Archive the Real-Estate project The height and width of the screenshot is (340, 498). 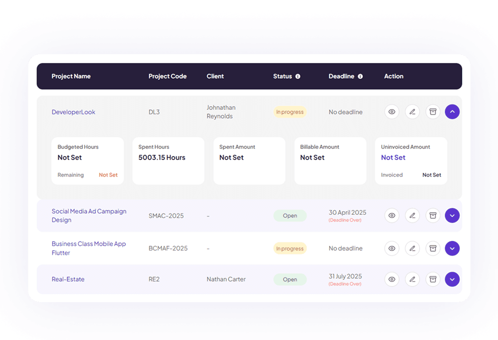[x=433, y=279]
